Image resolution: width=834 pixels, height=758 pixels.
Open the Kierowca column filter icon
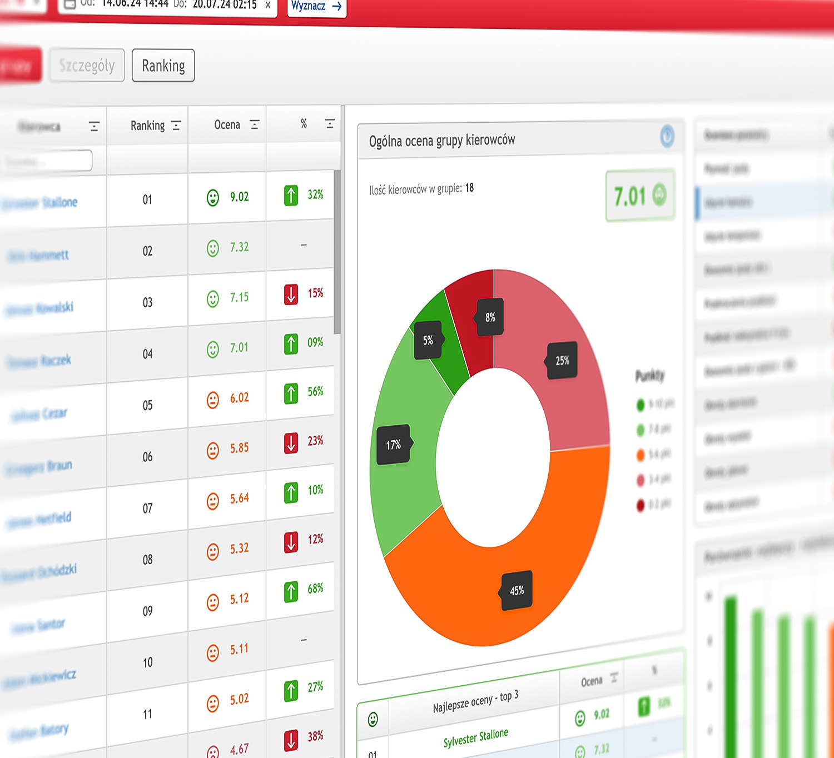click(94, 127)
